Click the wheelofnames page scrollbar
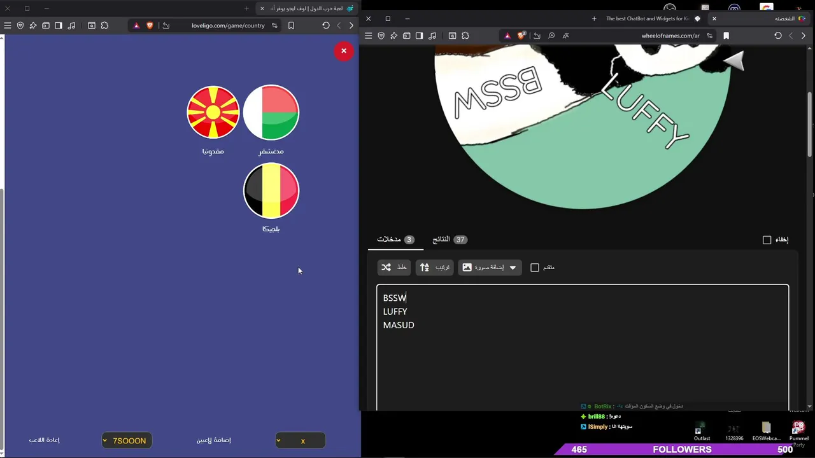The height and width of the screenshot is (458, 815). (809, 124)
